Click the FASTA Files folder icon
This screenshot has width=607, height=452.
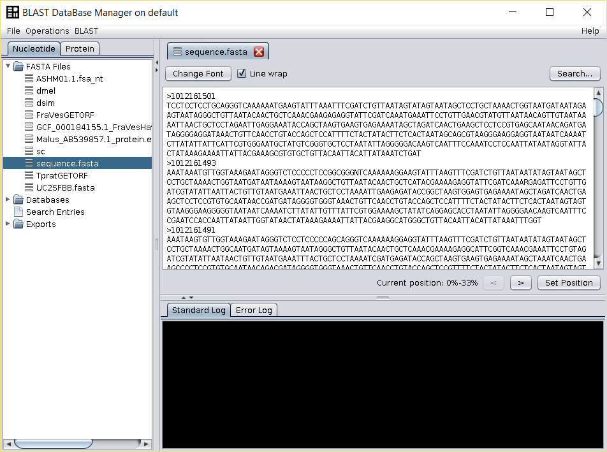[x=18, y=66]
